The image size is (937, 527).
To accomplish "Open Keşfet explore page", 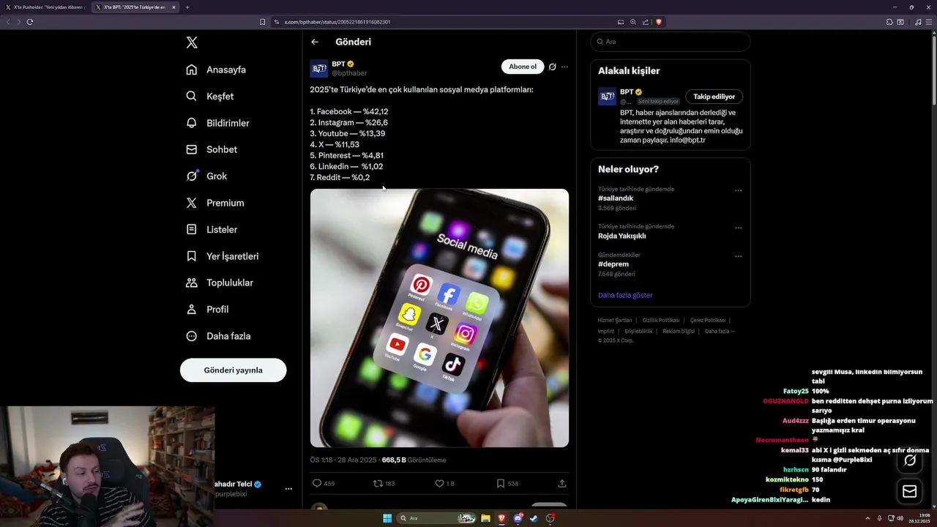I will coord(210,96).
